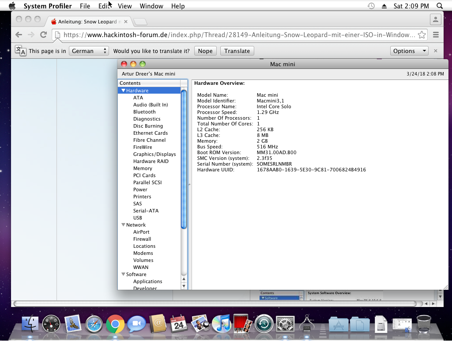Click Nope to decline translation
The width and height of the screenshot is (452, 341).
tap(205, 51)
